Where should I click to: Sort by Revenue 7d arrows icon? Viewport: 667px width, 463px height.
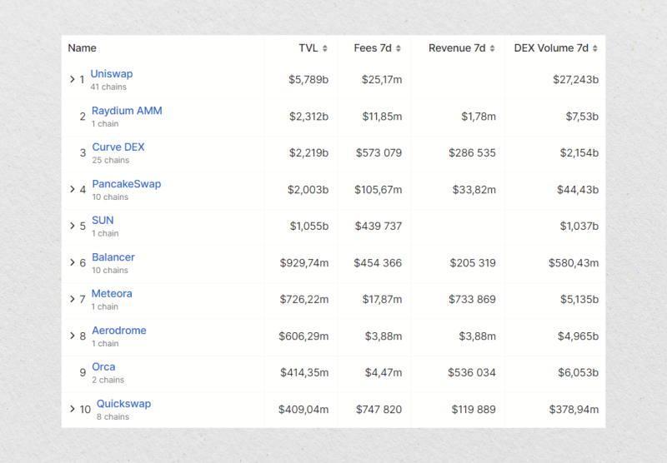coord(492,48)
